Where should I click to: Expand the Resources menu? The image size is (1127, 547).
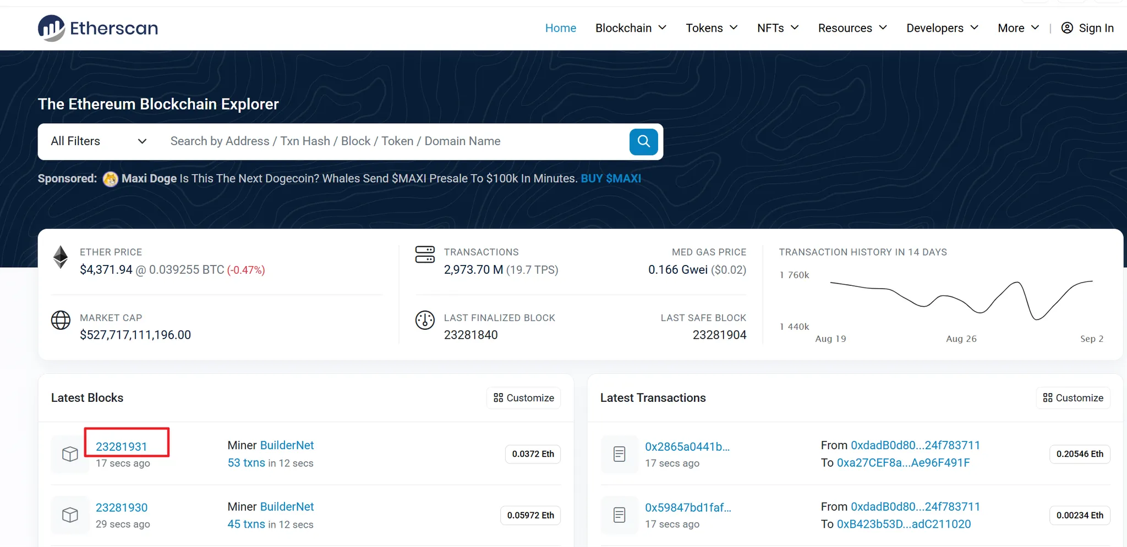[852, 28]
